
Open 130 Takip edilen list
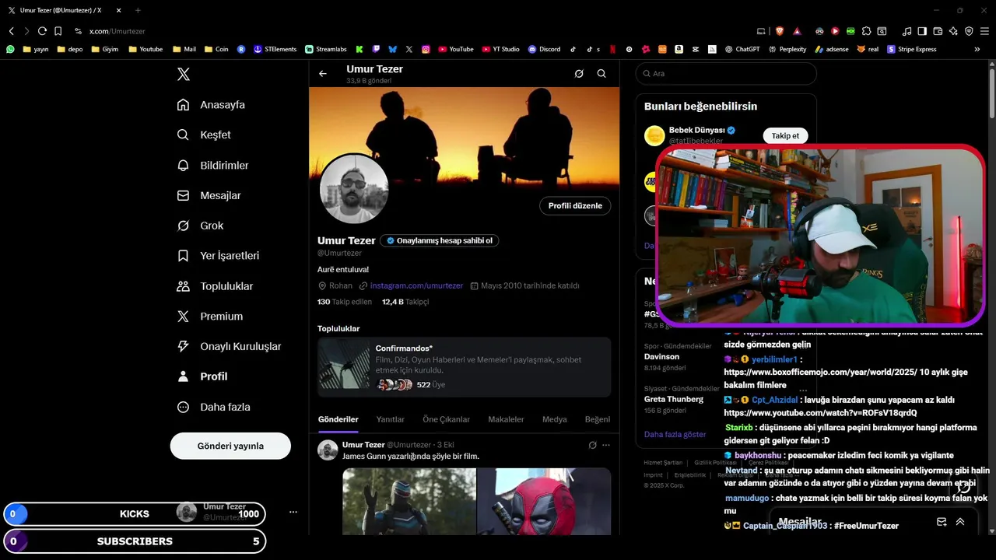click(345, 302)
